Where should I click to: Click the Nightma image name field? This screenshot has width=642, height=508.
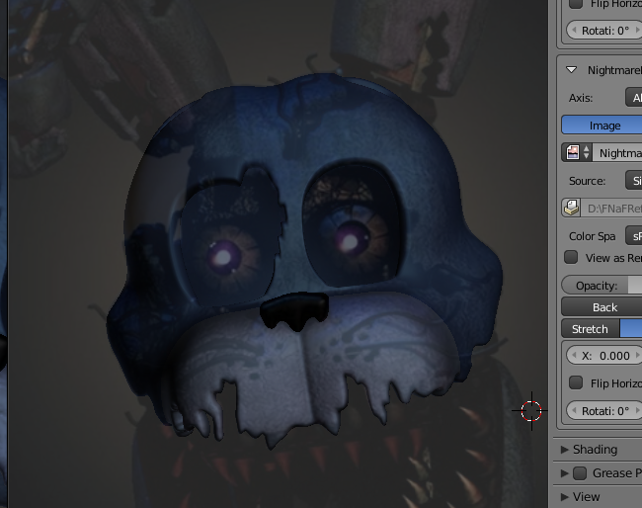617,153
